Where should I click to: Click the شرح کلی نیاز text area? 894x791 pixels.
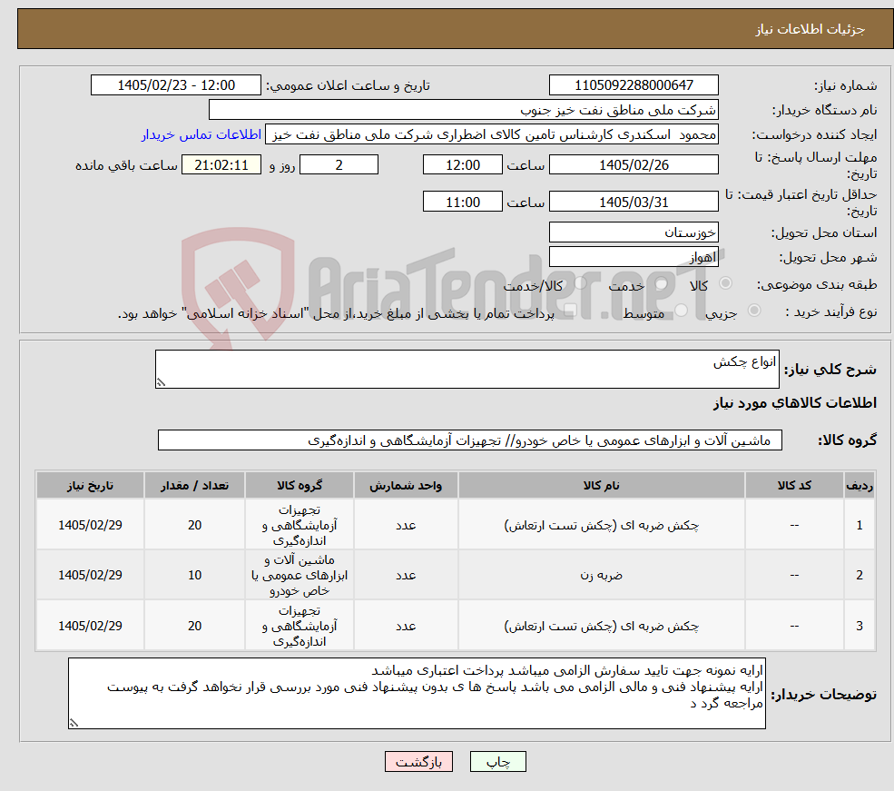(467, 369)
